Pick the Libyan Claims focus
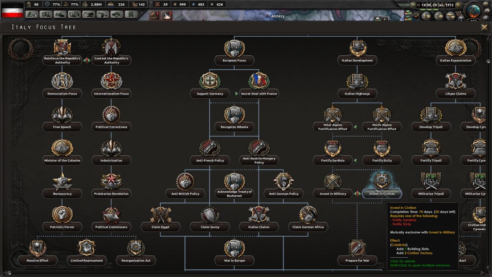Screen dimensions: 492x277 click(x=456, y=85)
